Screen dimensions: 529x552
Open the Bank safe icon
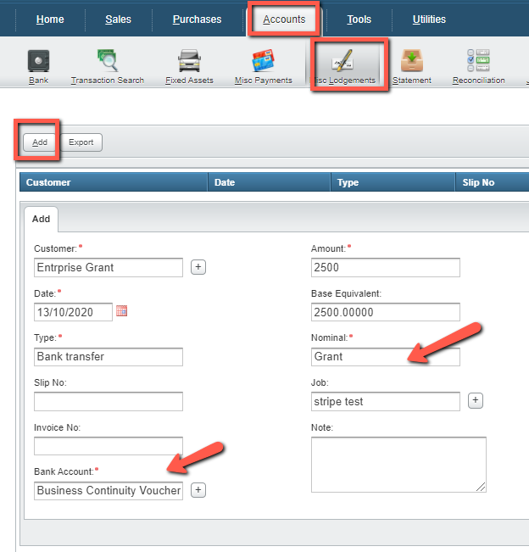(x=38, y=61)
